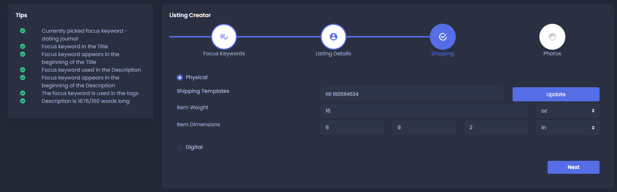Click the 'Item Dimensions' label text
The image size is (617, 192).
(198, 124)
